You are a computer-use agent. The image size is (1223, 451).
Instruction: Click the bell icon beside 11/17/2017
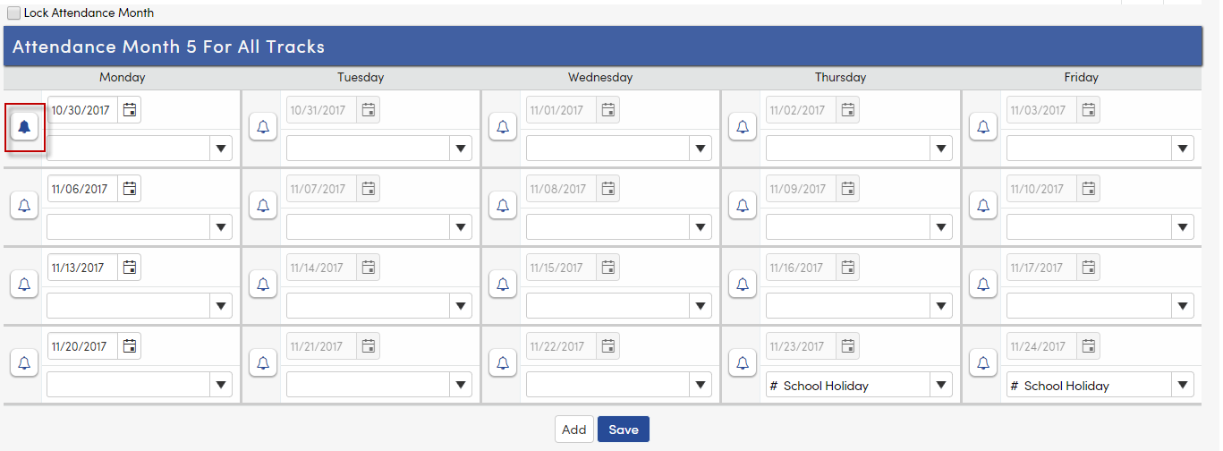click(983, 285)
